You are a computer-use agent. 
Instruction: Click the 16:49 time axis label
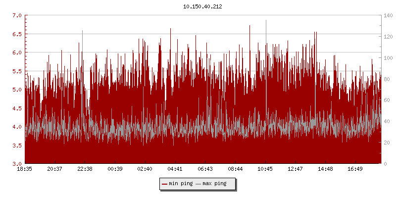[x=355, y=169]
